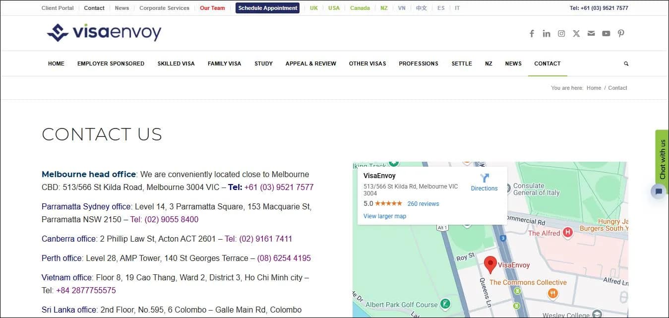This screenshot has width=669, height=318.
Task: Click the Vietnam phone +84 2877755575
Action: click(x=86, y=290)
